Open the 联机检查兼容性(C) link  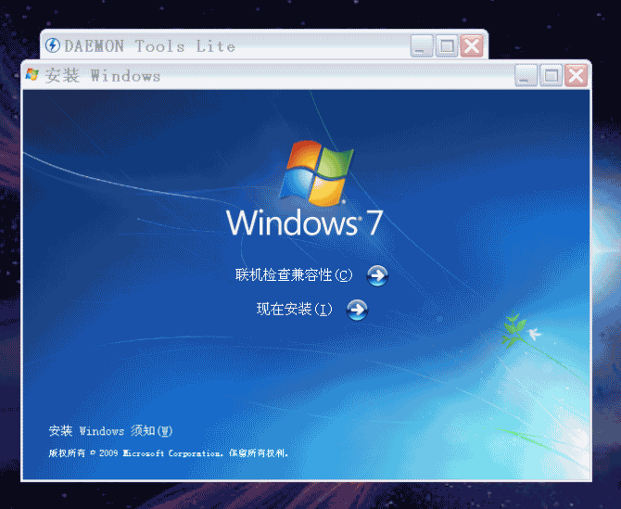click(294, 275)
